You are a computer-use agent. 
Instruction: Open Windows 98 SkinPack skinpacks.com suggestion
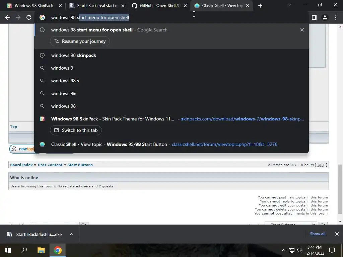pyautogui.click(x=171, y=119)
